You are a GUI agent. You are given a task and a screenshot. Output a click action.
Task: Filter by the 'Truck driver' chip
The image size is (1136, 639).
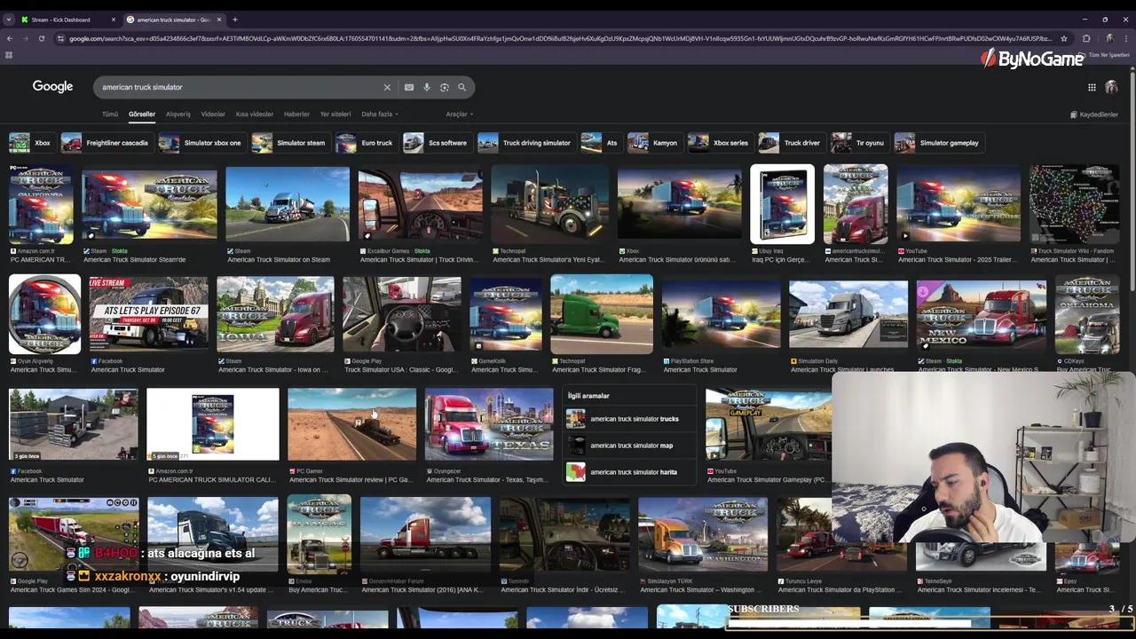click(x=790, y=143)
